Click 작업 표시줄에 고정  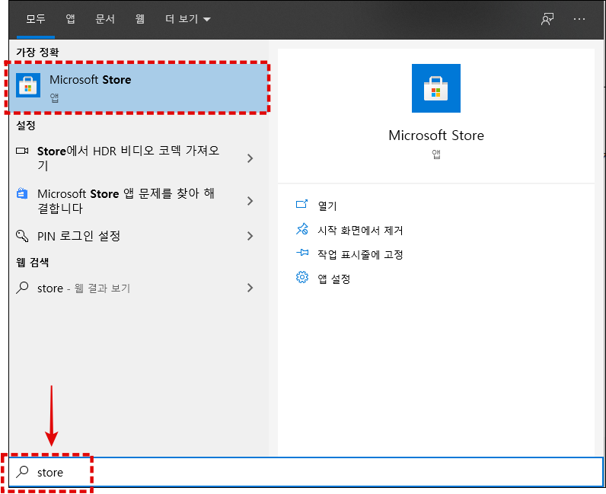point(360,254)
